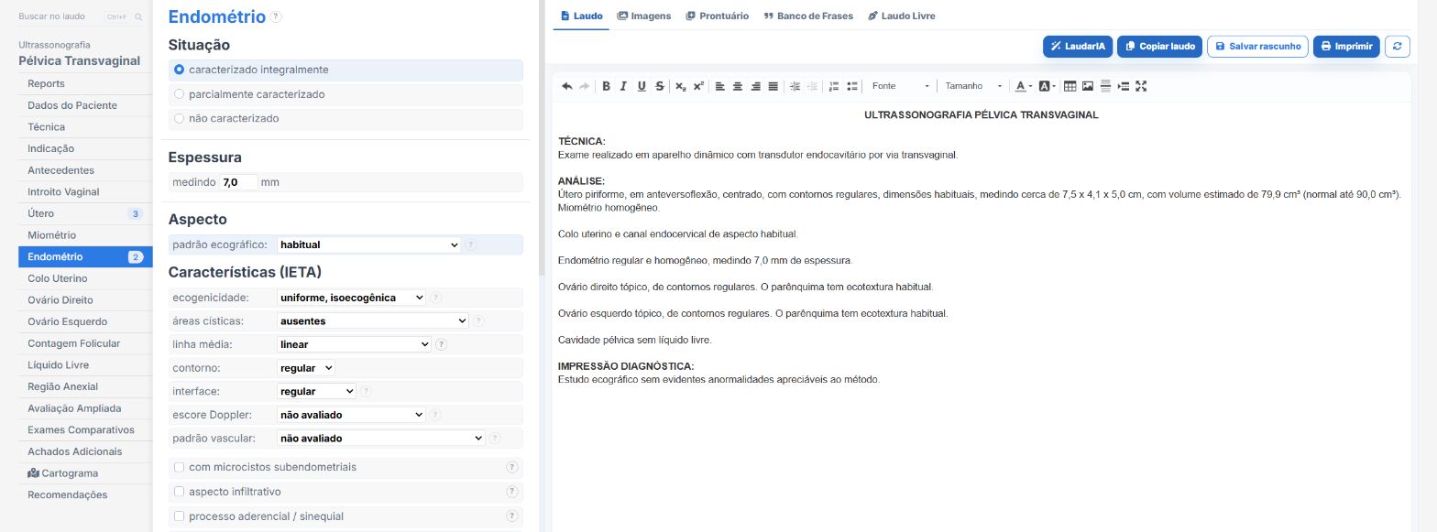
Task: Switch to Imagens tab
Action: pyautogui.click(x=644, y=16)
